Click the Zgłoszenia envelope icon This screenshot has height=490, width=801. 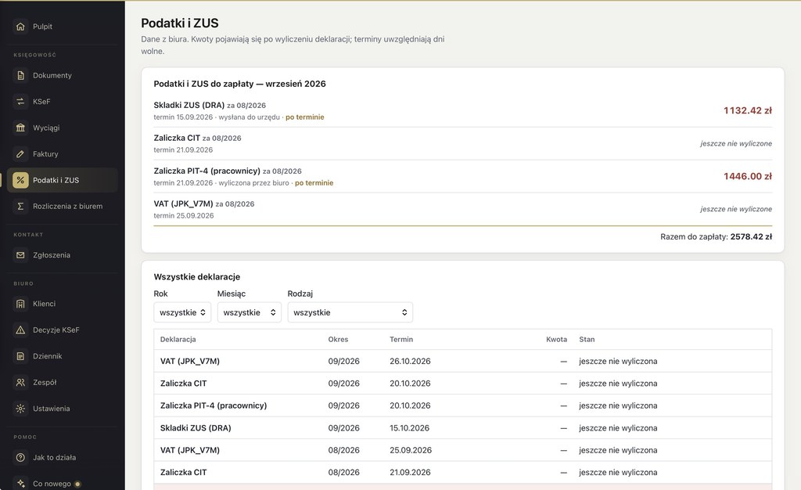[20, 255]
